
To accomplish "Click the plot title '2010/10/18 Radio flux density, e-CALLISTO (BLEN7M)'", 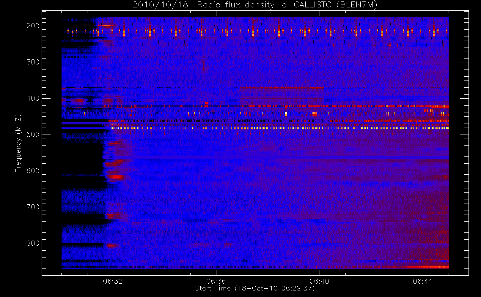I will click(x=255, y=5).
